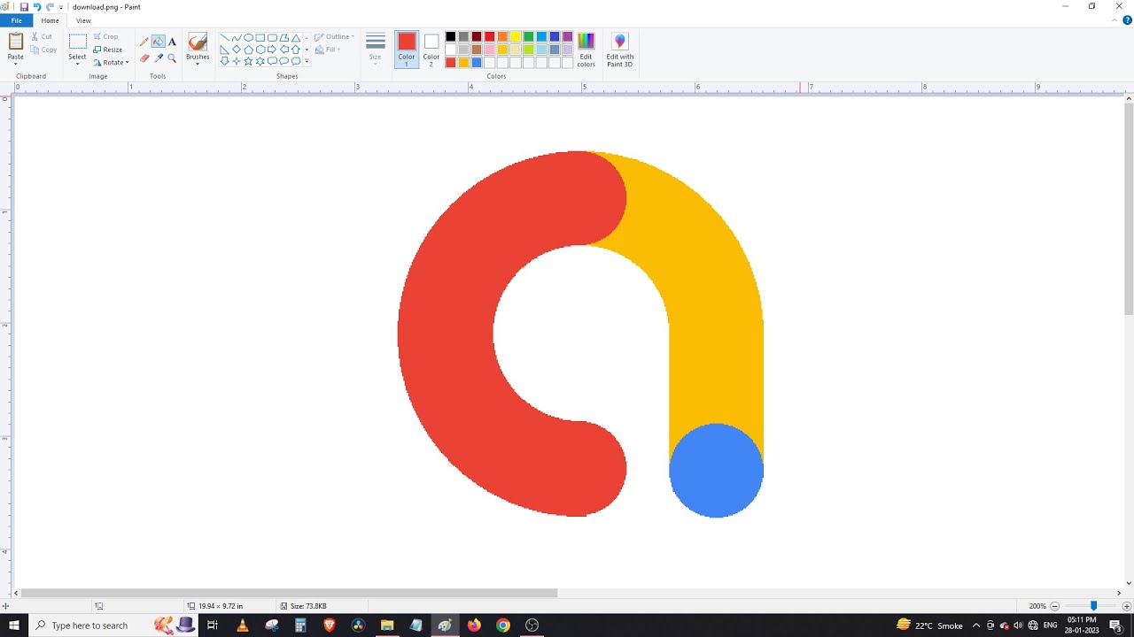Open the Task View button on taskbar

[213, 625]
